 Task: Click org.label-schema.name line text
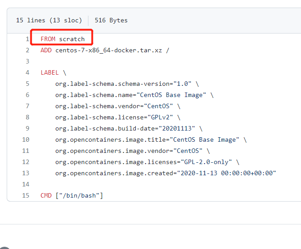[134, 95]
